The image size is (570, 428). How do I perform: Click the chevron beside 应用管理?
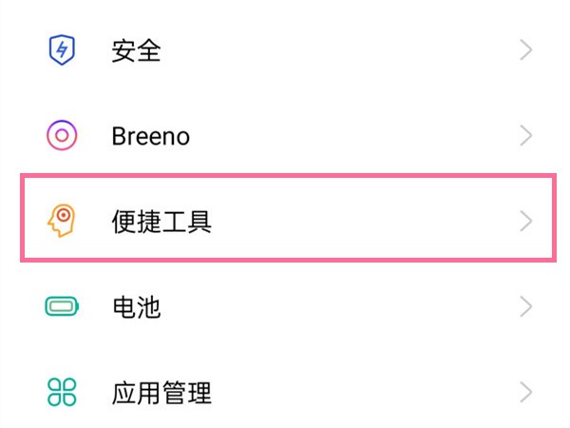click(526, 391)
